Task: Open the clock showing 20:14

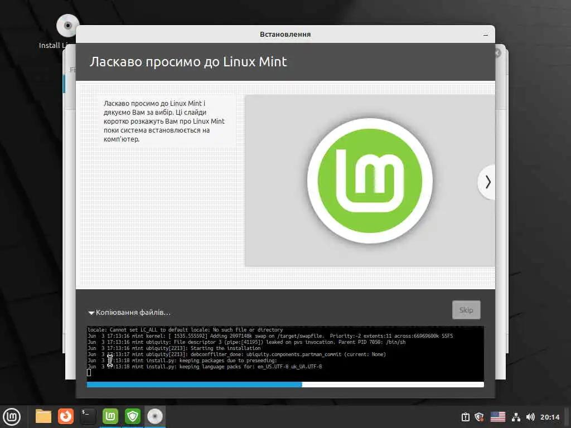Action: point(550,417)
